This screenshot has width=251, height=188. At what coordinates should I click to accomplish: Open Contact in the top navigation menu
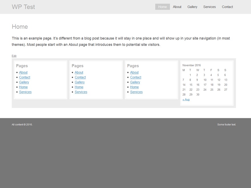point(227,7)
